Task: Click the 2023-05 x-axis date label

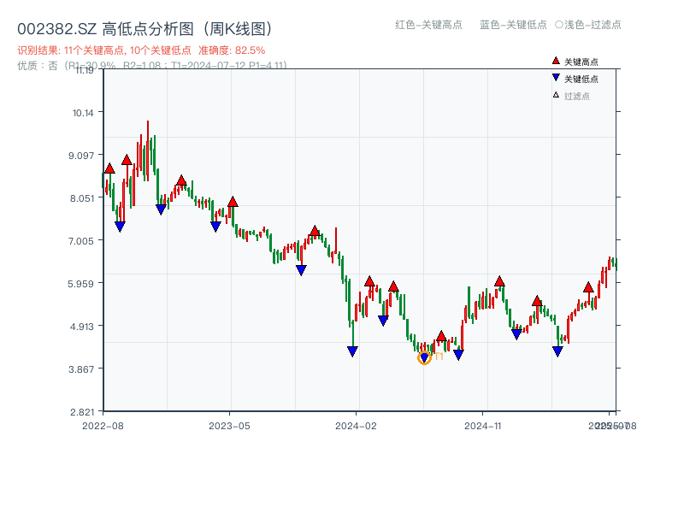Action: coord(229,425)
